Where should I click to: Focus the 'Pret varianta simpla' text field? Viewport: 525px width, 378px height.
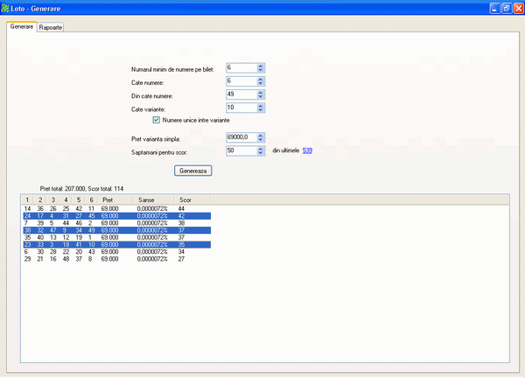click(241, 137)
